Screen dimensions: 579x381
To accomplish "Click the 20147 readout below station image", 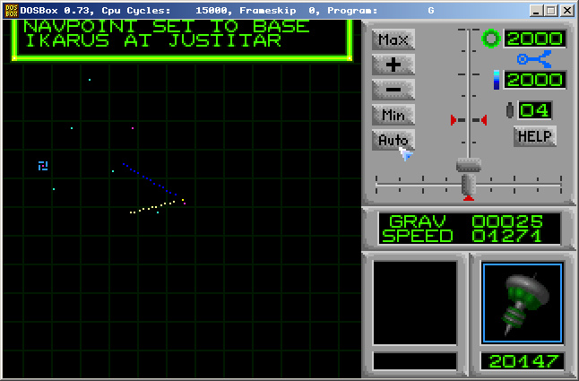I will (x=523, y=360).
